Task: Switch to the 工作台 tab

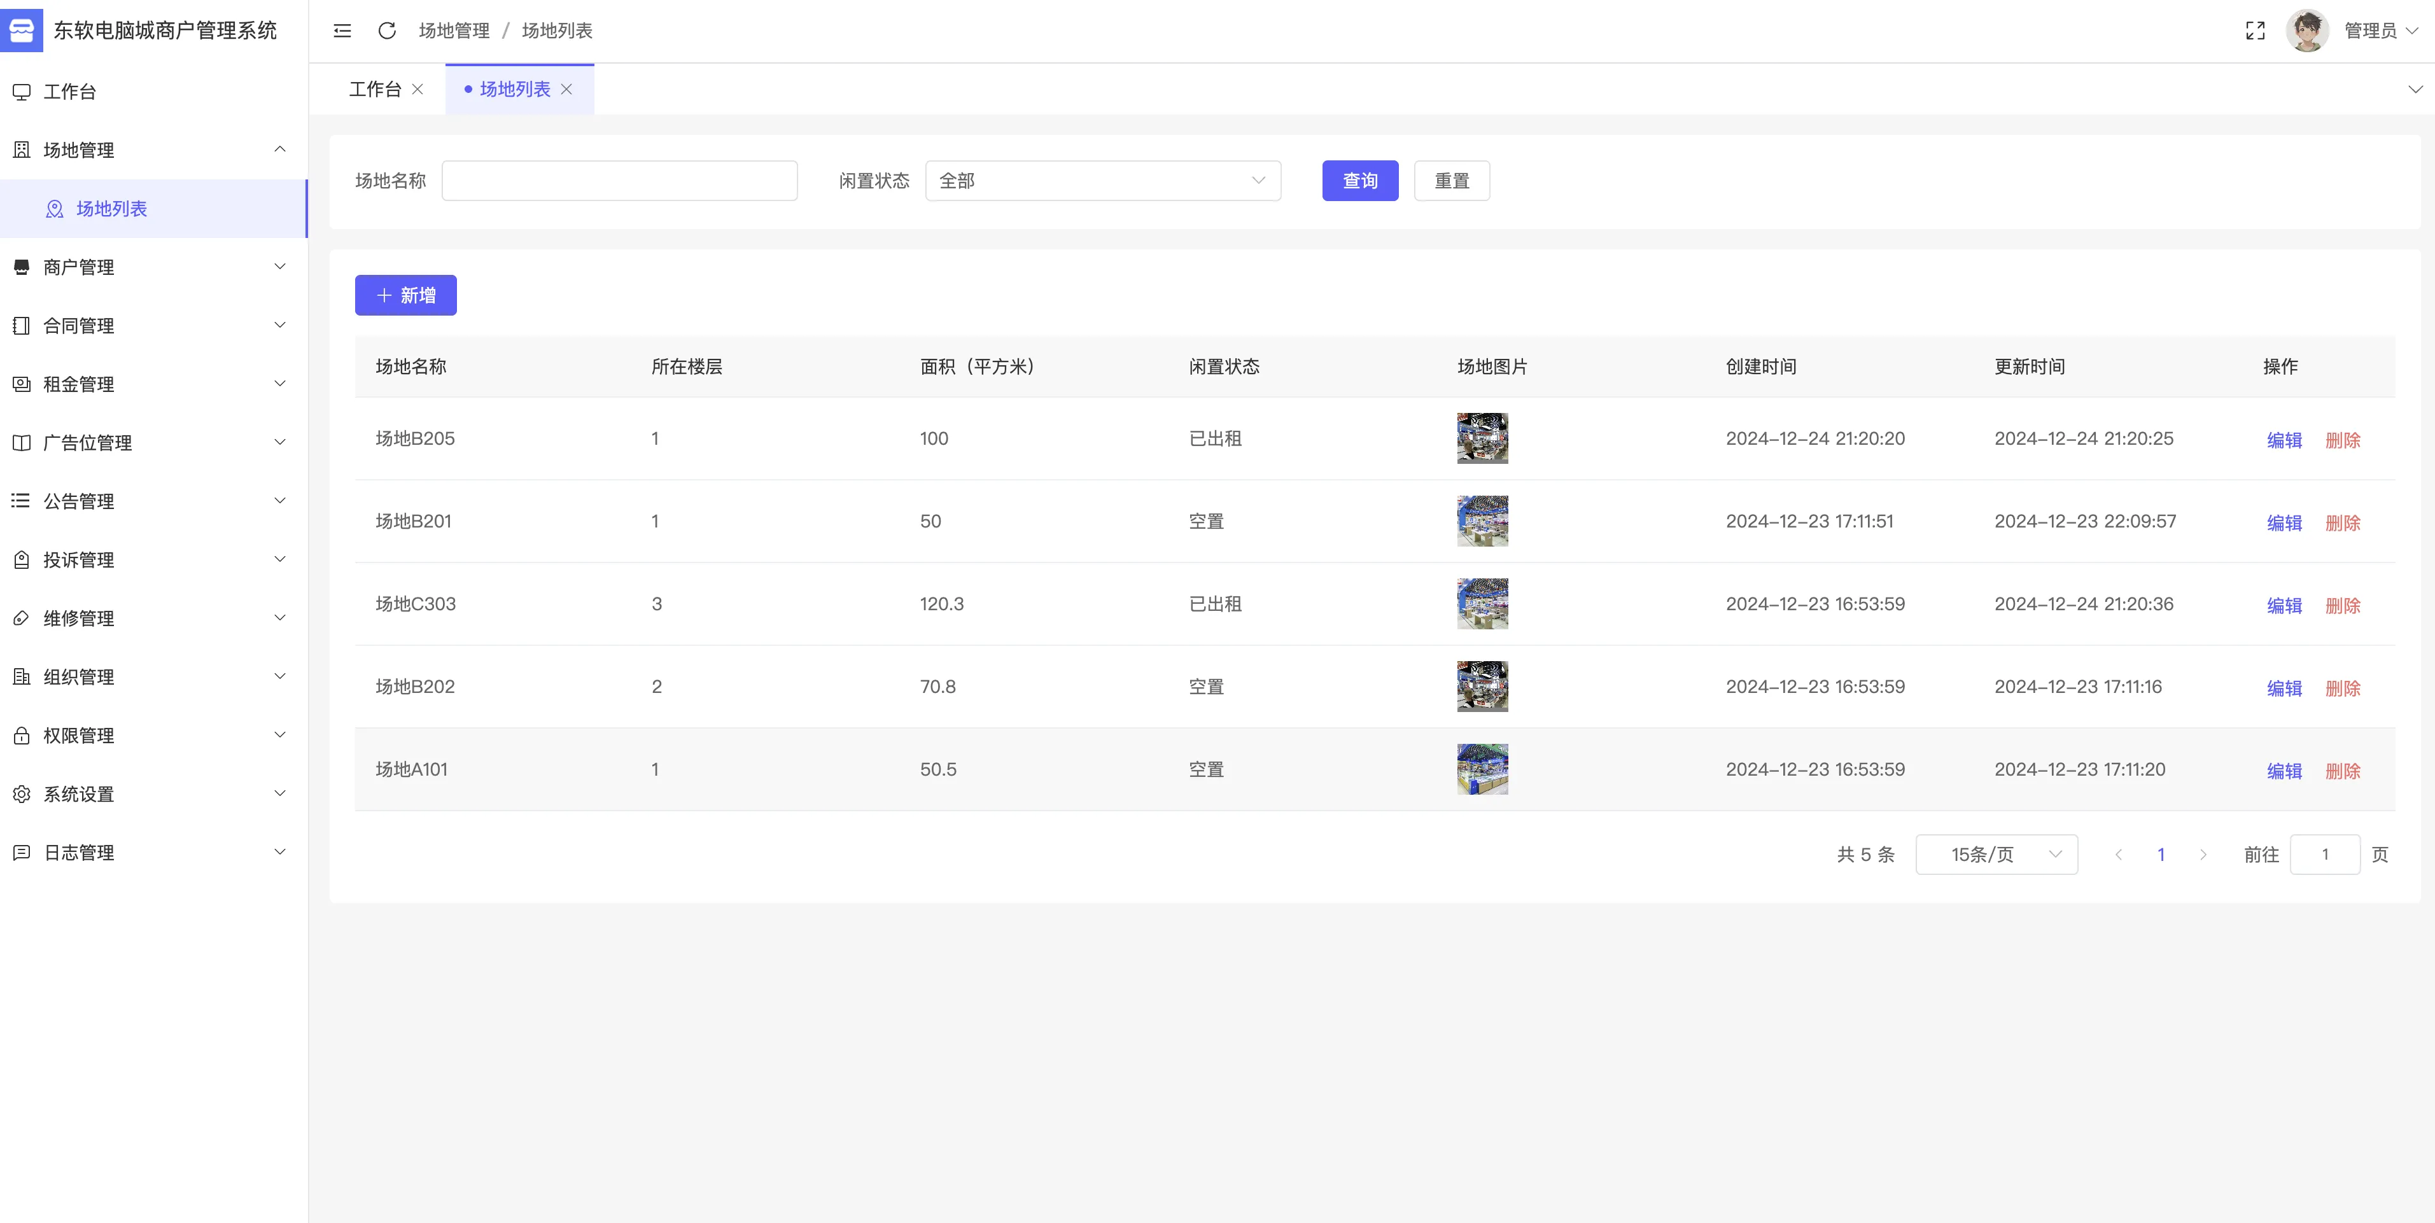Action: tap(375, 90)
